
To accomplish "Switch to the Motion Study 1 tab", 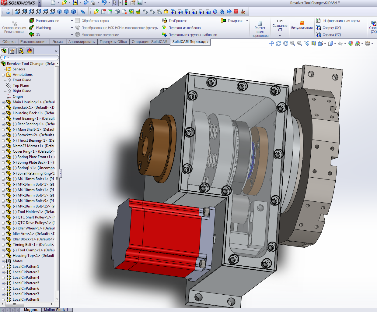I will coord(56,310).
